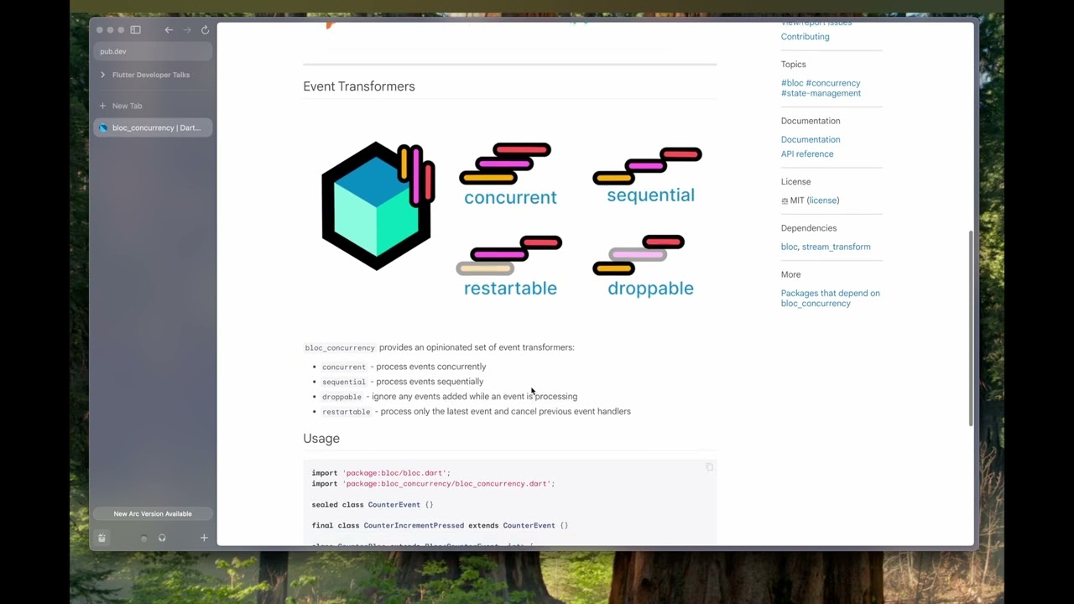Reload the page with the refresh icon
Image resolution: width=1074 pixels, height=604 pixels.
coord(205,30)
